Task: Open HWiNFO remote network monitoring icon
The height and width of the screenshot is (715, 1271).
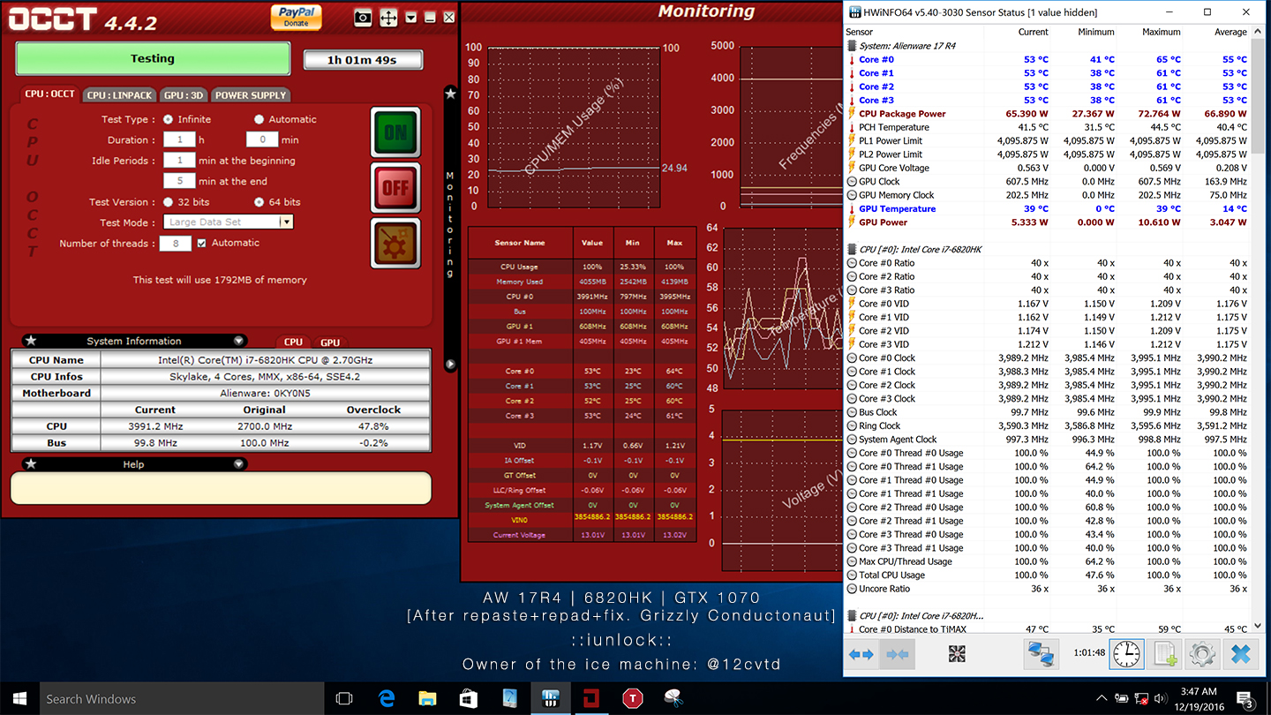Action: coord(1042,654)
